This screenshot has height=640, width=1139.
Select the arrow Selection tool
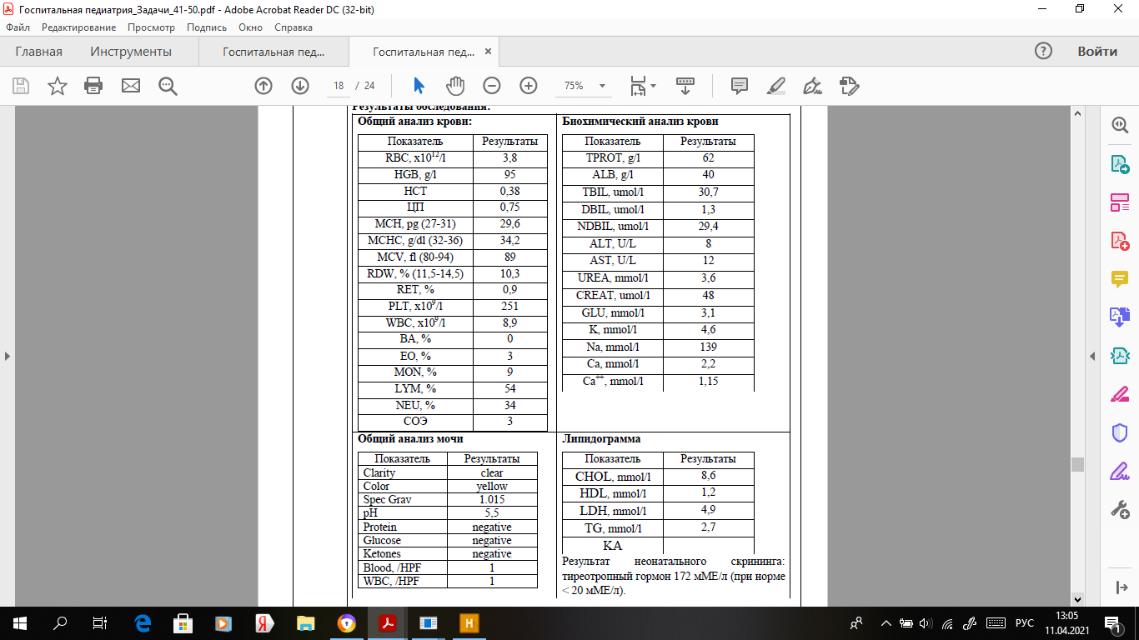pos(419,86)
